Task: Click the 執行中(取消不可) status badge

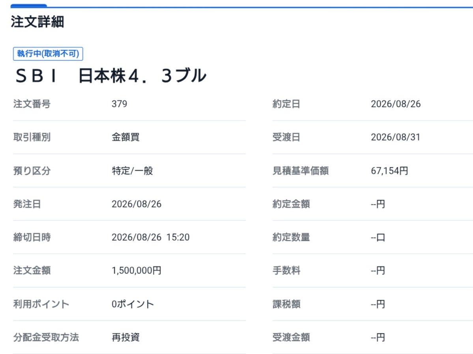Action: tap(48, 54)
